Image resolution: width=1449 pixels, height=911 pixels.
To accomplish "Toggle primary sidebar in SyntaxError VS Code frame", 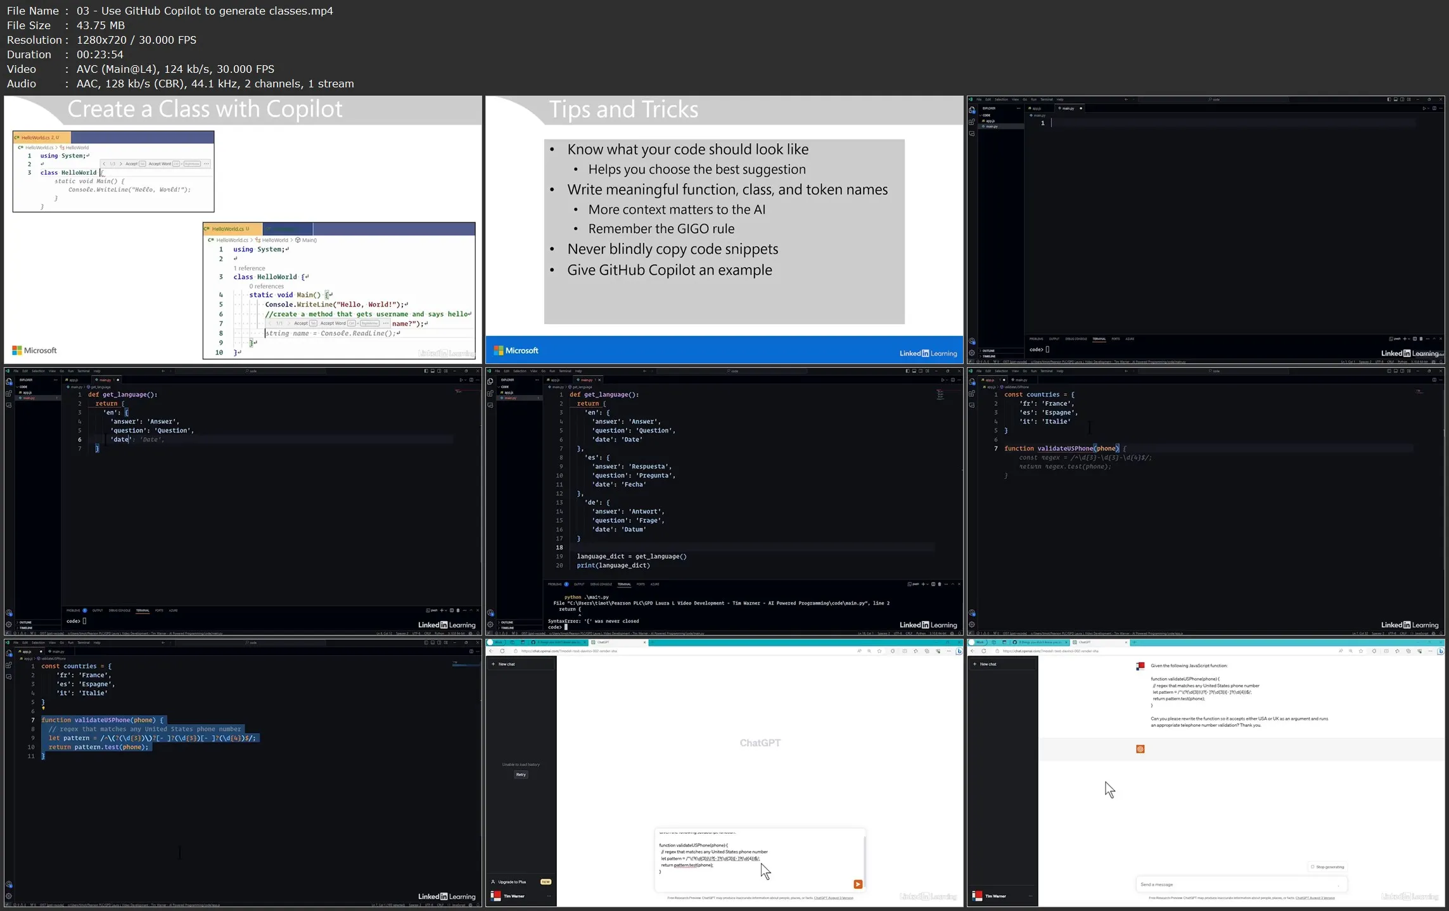I will pos(907,371).
